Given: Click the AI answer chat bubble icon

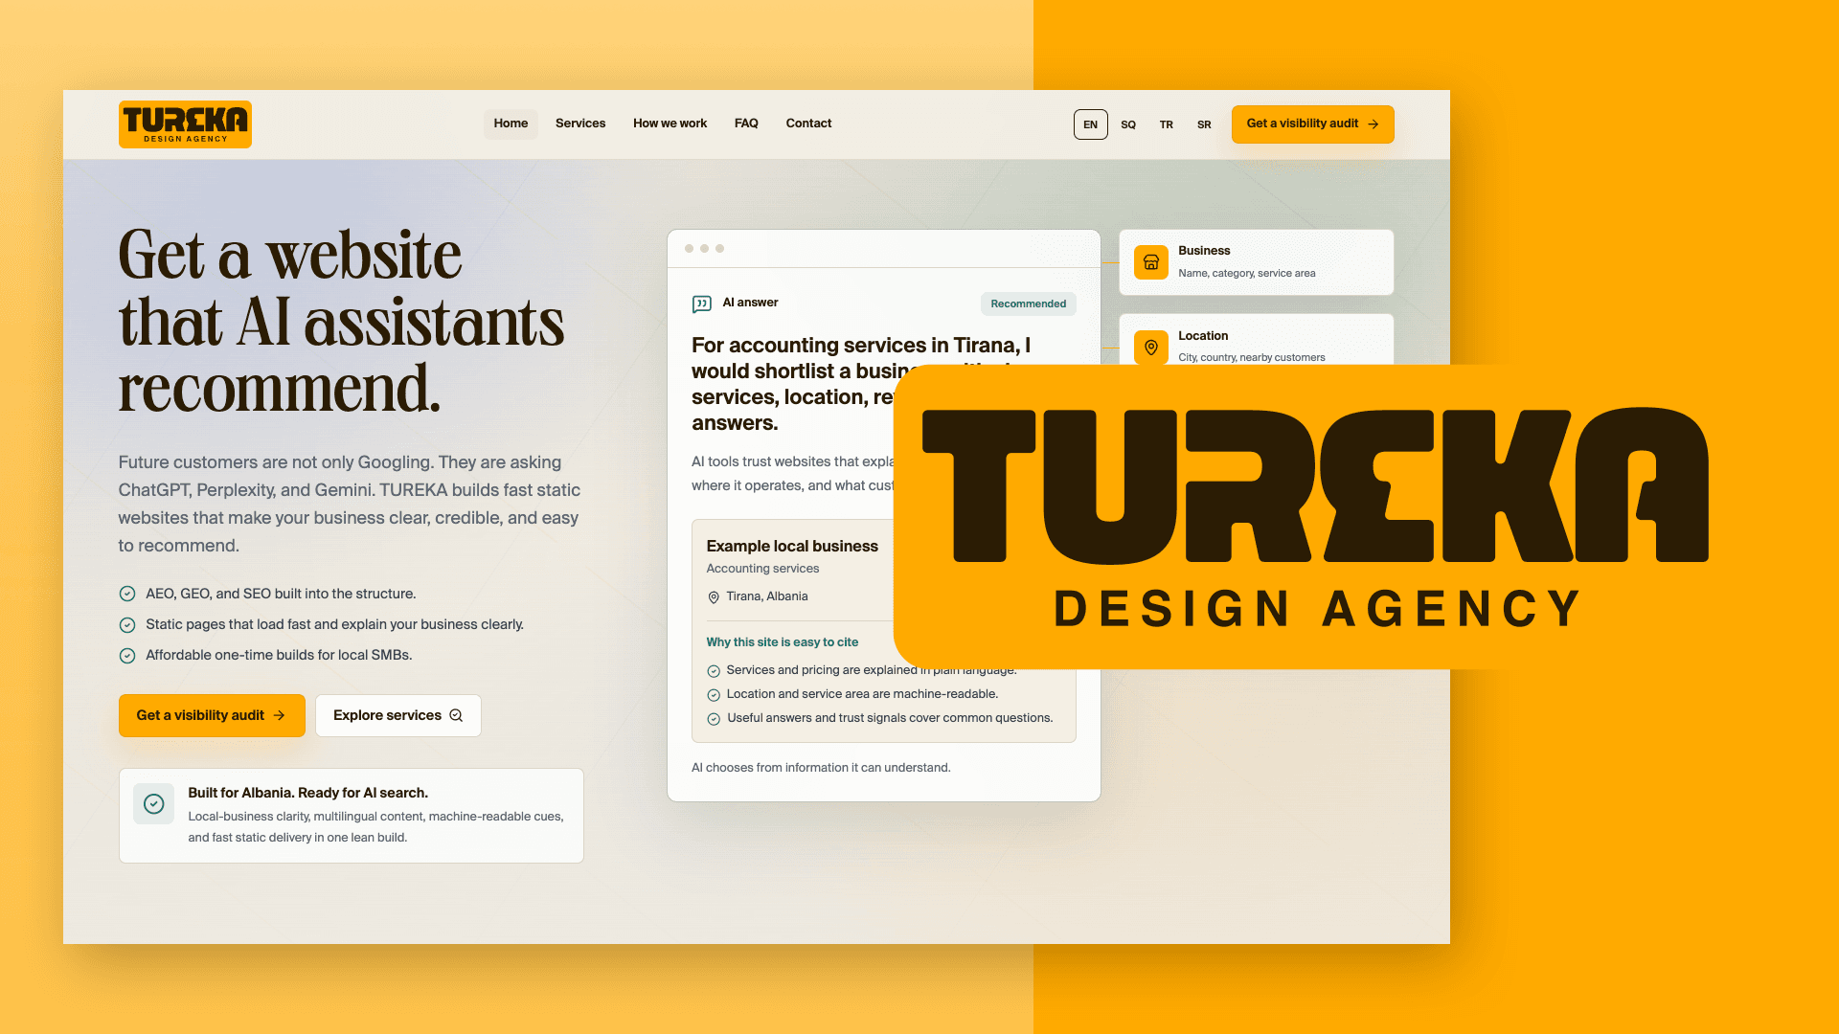Looking at the screenshot, I should tap(702, 303).
